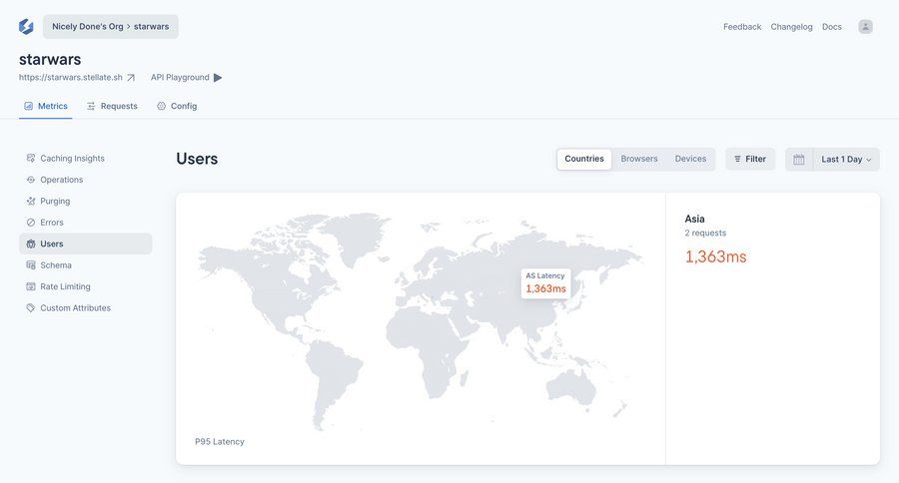The image size is (899, 483).
Task: Click the Asia latency marker on the map
Action: (545, 283)
